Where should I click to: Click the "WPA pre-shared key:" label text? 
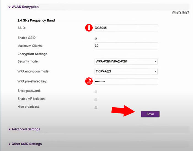tap(34, 81)
